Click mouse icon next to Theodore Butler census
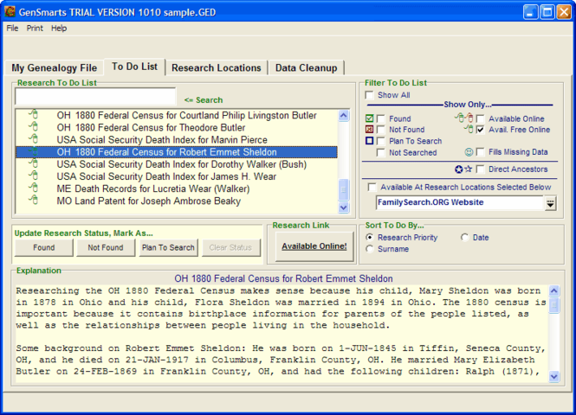Screen dimensions: 576x415 (x=34, y=127)
